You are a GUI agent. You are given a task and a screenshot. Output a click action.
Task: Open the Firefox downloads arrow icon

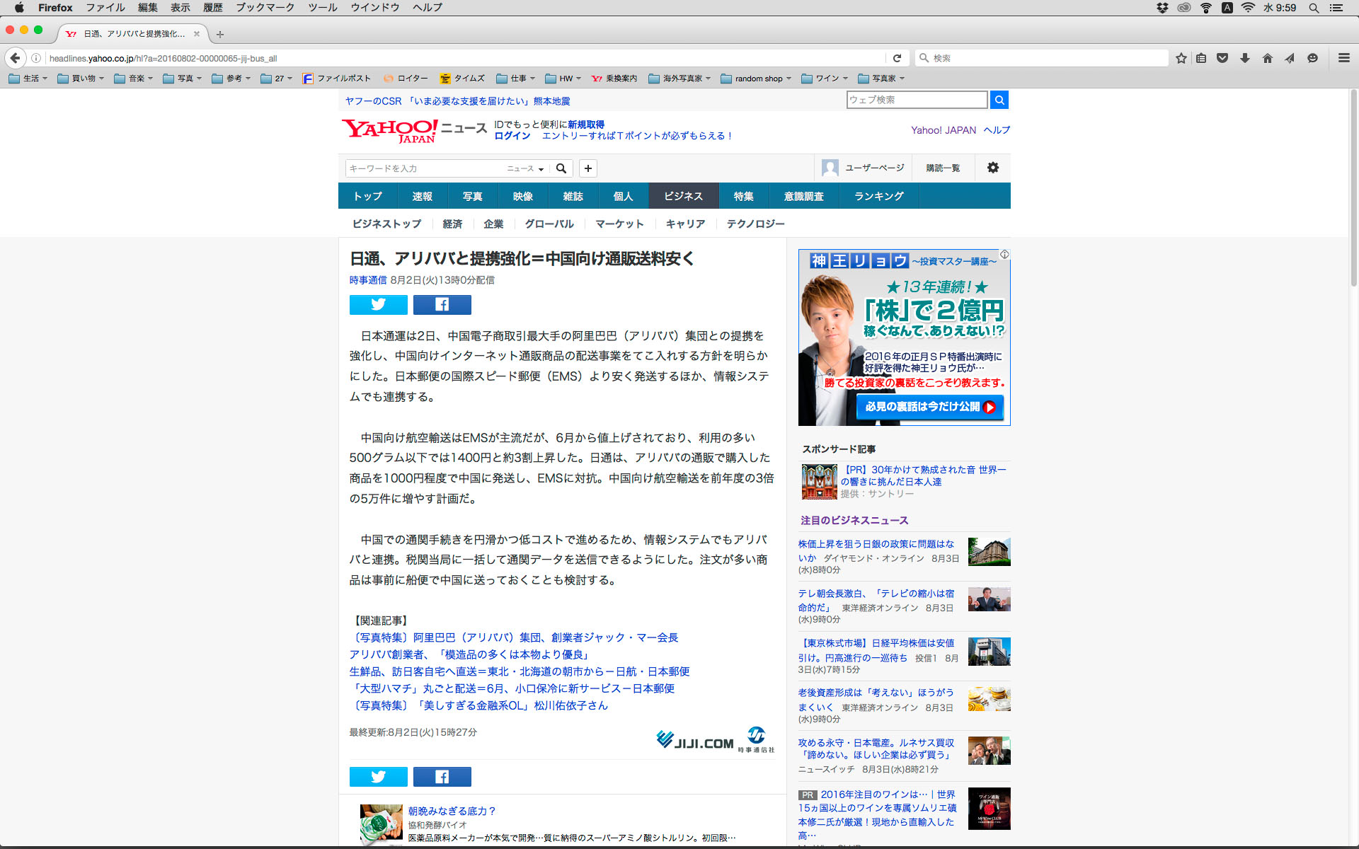click(x=1245, y=58)
